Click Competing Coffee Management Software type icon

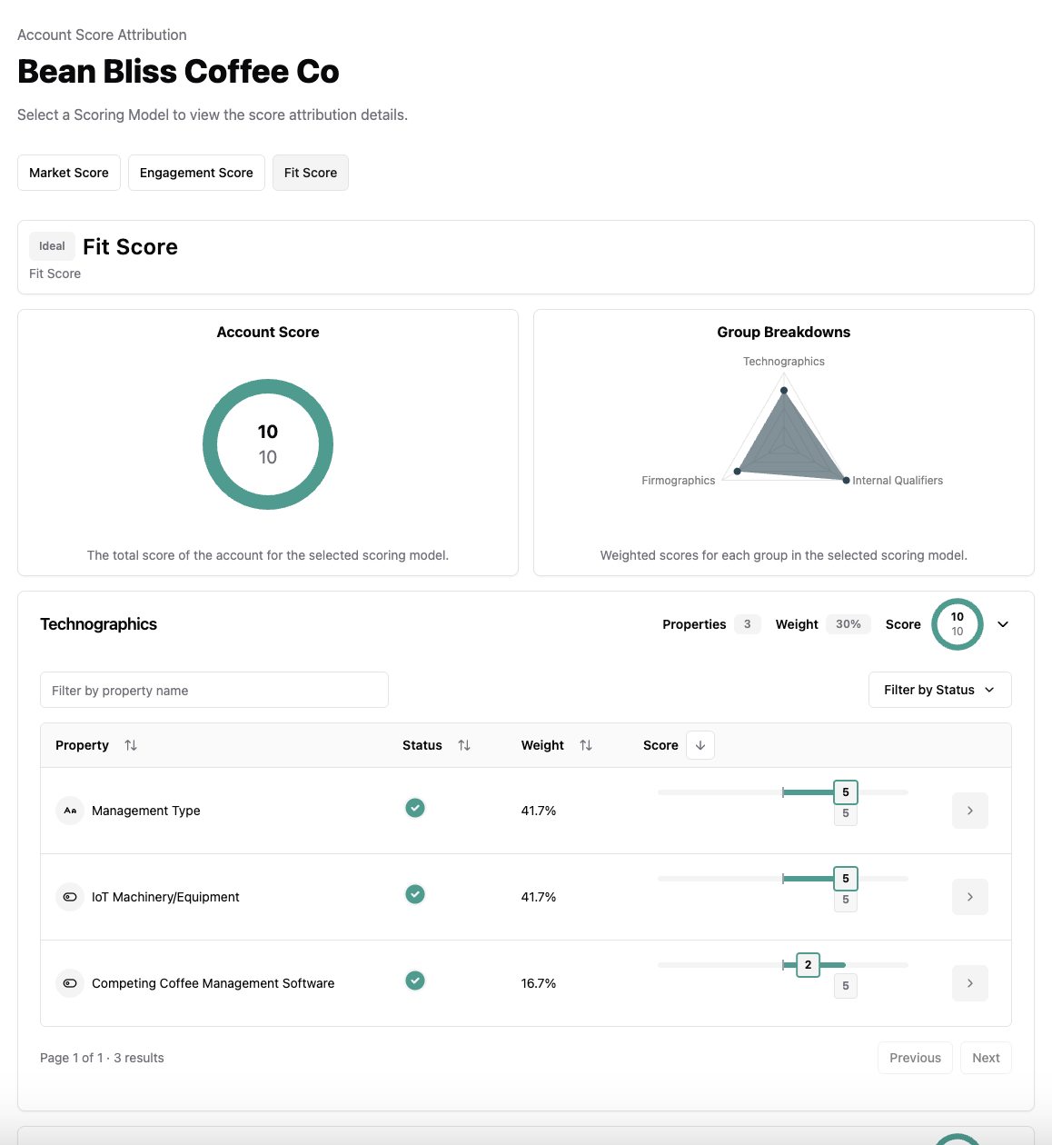tap(70, 983)
